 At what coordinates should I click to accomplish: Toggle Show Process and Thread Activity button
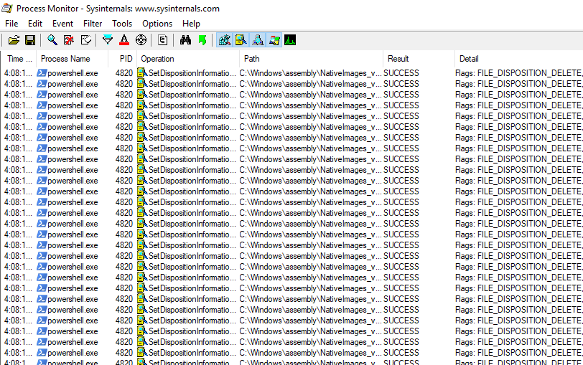(274, 40)
